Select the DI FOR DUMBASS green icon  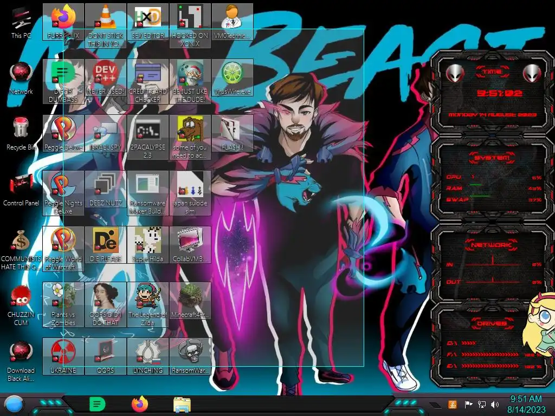coord(63,81)
